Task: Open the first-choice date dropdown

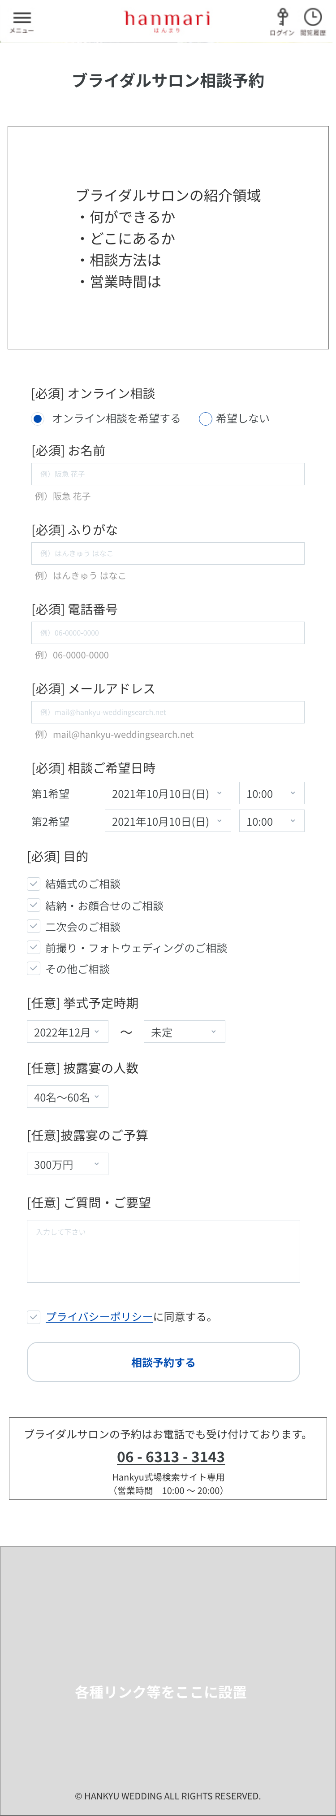Action: click(x=168, y=793)
